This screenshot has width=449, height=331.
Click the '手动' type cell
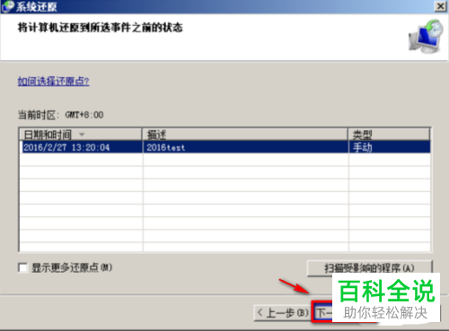[390, 147]
